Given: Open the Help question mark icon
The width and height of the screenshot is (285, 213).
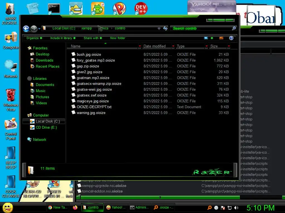Looking at the screenshot, I should (231, 38).
